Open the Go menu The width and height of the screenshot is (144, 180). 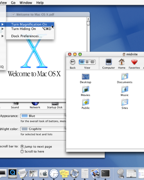[x=13, y=2]
